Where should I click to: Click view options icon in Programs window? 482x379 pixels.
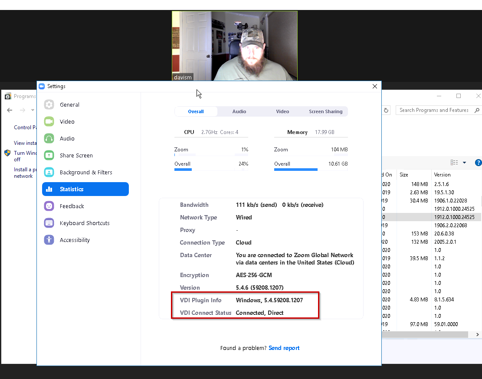(x=454, y=163)
